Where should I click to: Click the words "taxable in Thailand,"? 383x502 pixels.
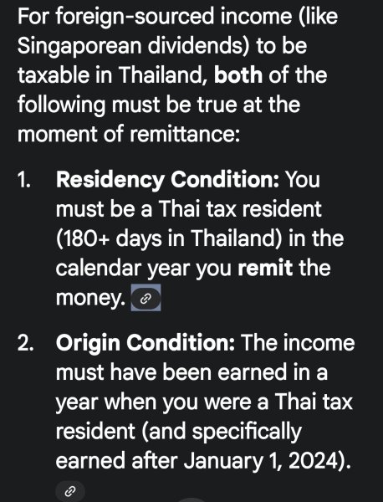(x=113, y=75)
